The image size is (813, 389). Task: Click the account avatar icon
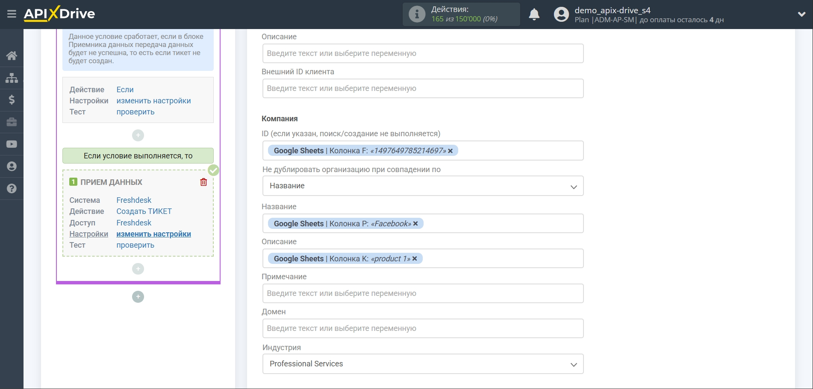point(561,15)
